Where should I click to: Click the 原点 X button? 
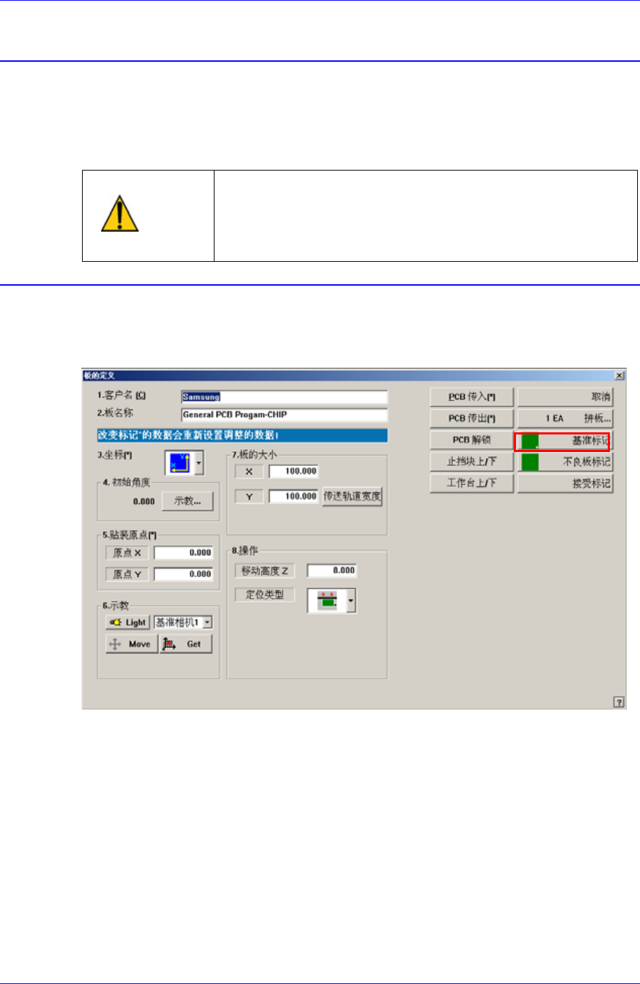coord(128,553)
